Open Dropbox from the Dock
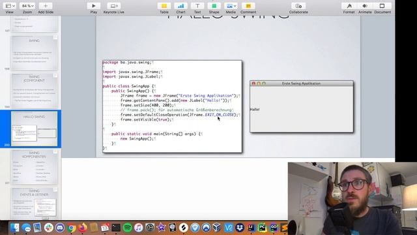417x235 pixels. (240, 228)
